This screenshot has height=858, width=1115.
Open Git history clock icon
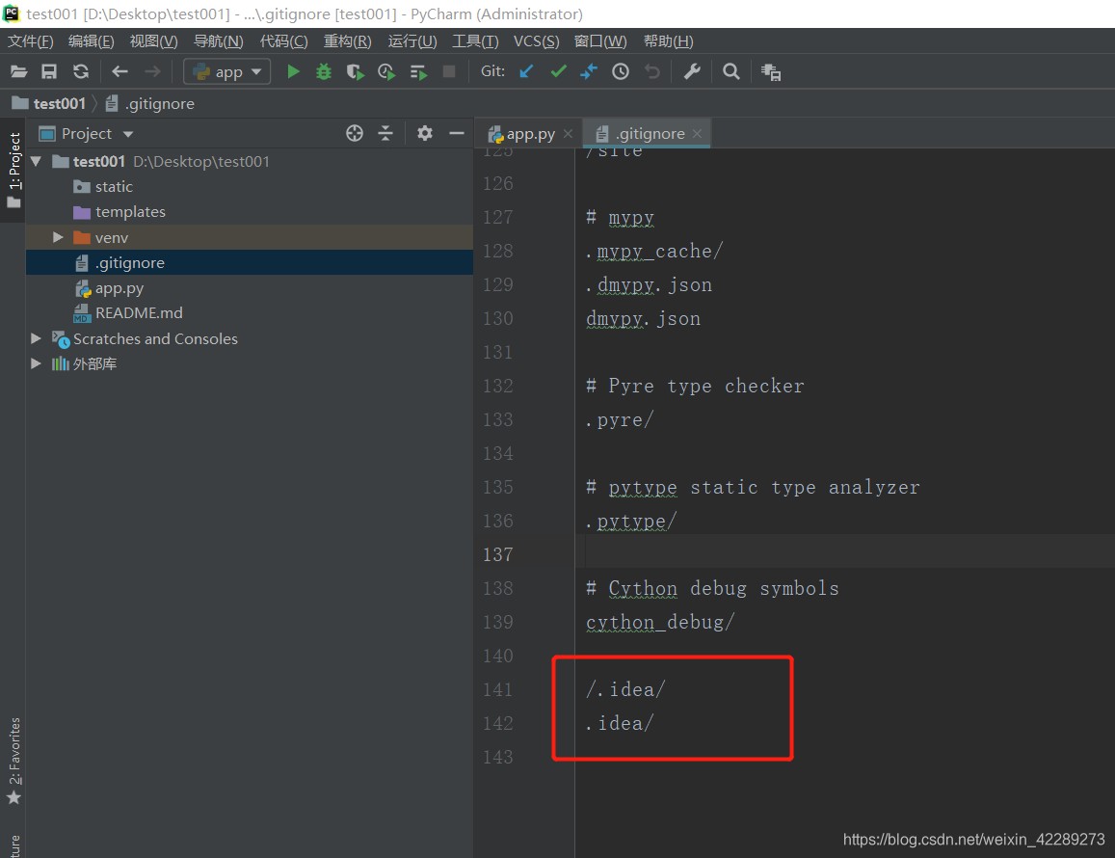point(621,71)
